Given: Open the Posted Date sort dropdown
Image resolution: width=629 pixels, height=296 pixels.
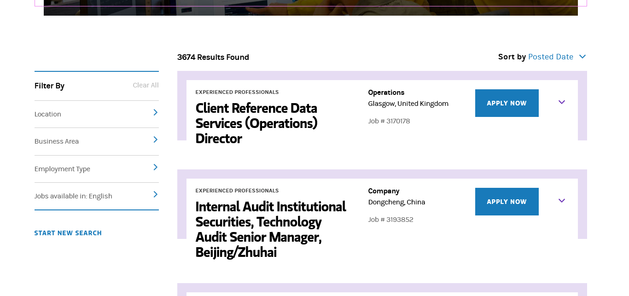Looking at the screenshot, I should [x=550, y=57].
